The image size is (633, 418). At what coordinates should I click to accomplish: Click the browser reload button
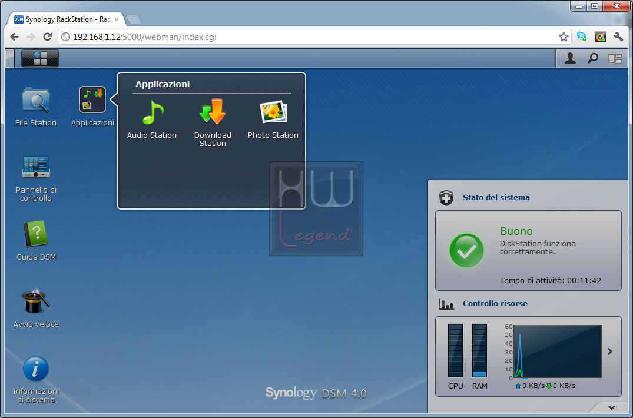click(47, 37)
